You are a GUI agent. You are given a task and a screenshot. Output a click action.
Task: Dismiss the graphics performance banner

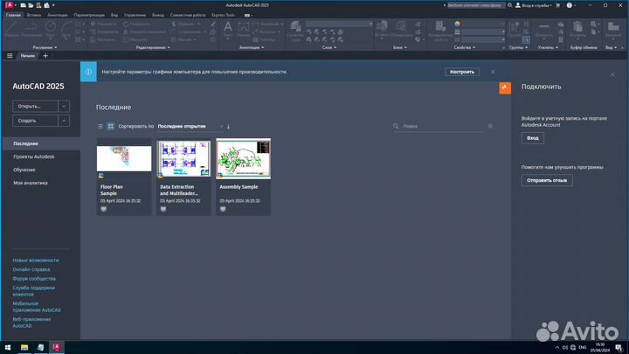493,72
